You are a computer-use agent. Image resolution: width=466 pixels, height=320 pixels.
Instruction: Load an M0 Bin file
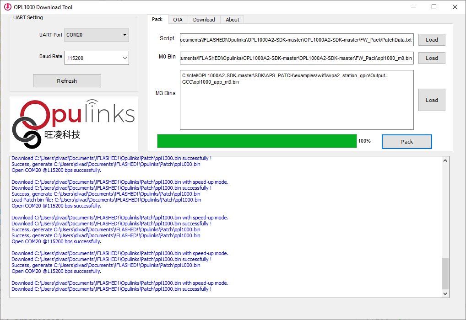(x=432, y=58)
